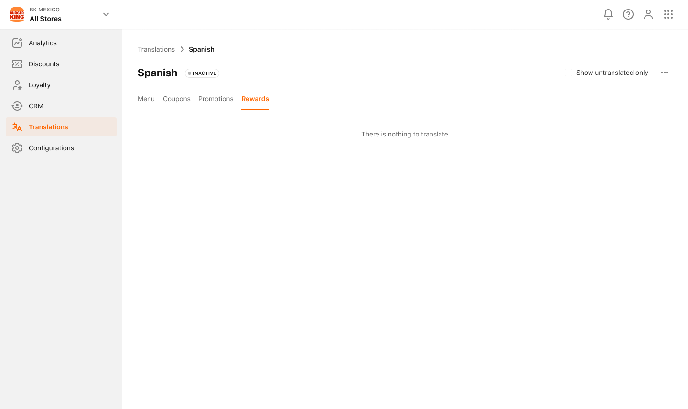Open the notifications bell

pyautogui.click(x=608, y=14)
